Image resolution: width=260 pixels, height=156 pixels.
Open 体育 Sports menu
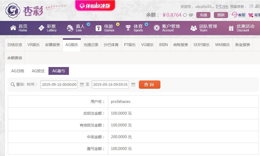(138, 28)
